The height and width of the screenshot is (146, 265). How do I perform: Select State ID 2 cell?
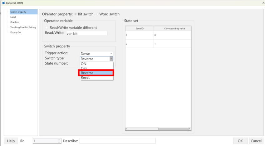coord(140,44)
